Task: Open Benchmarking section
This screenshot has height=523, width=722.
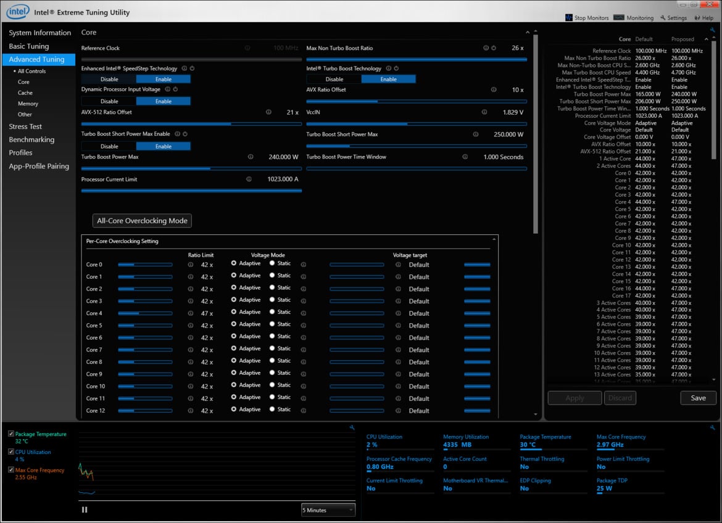Action: pyautogui.click(x=31, y=139)
